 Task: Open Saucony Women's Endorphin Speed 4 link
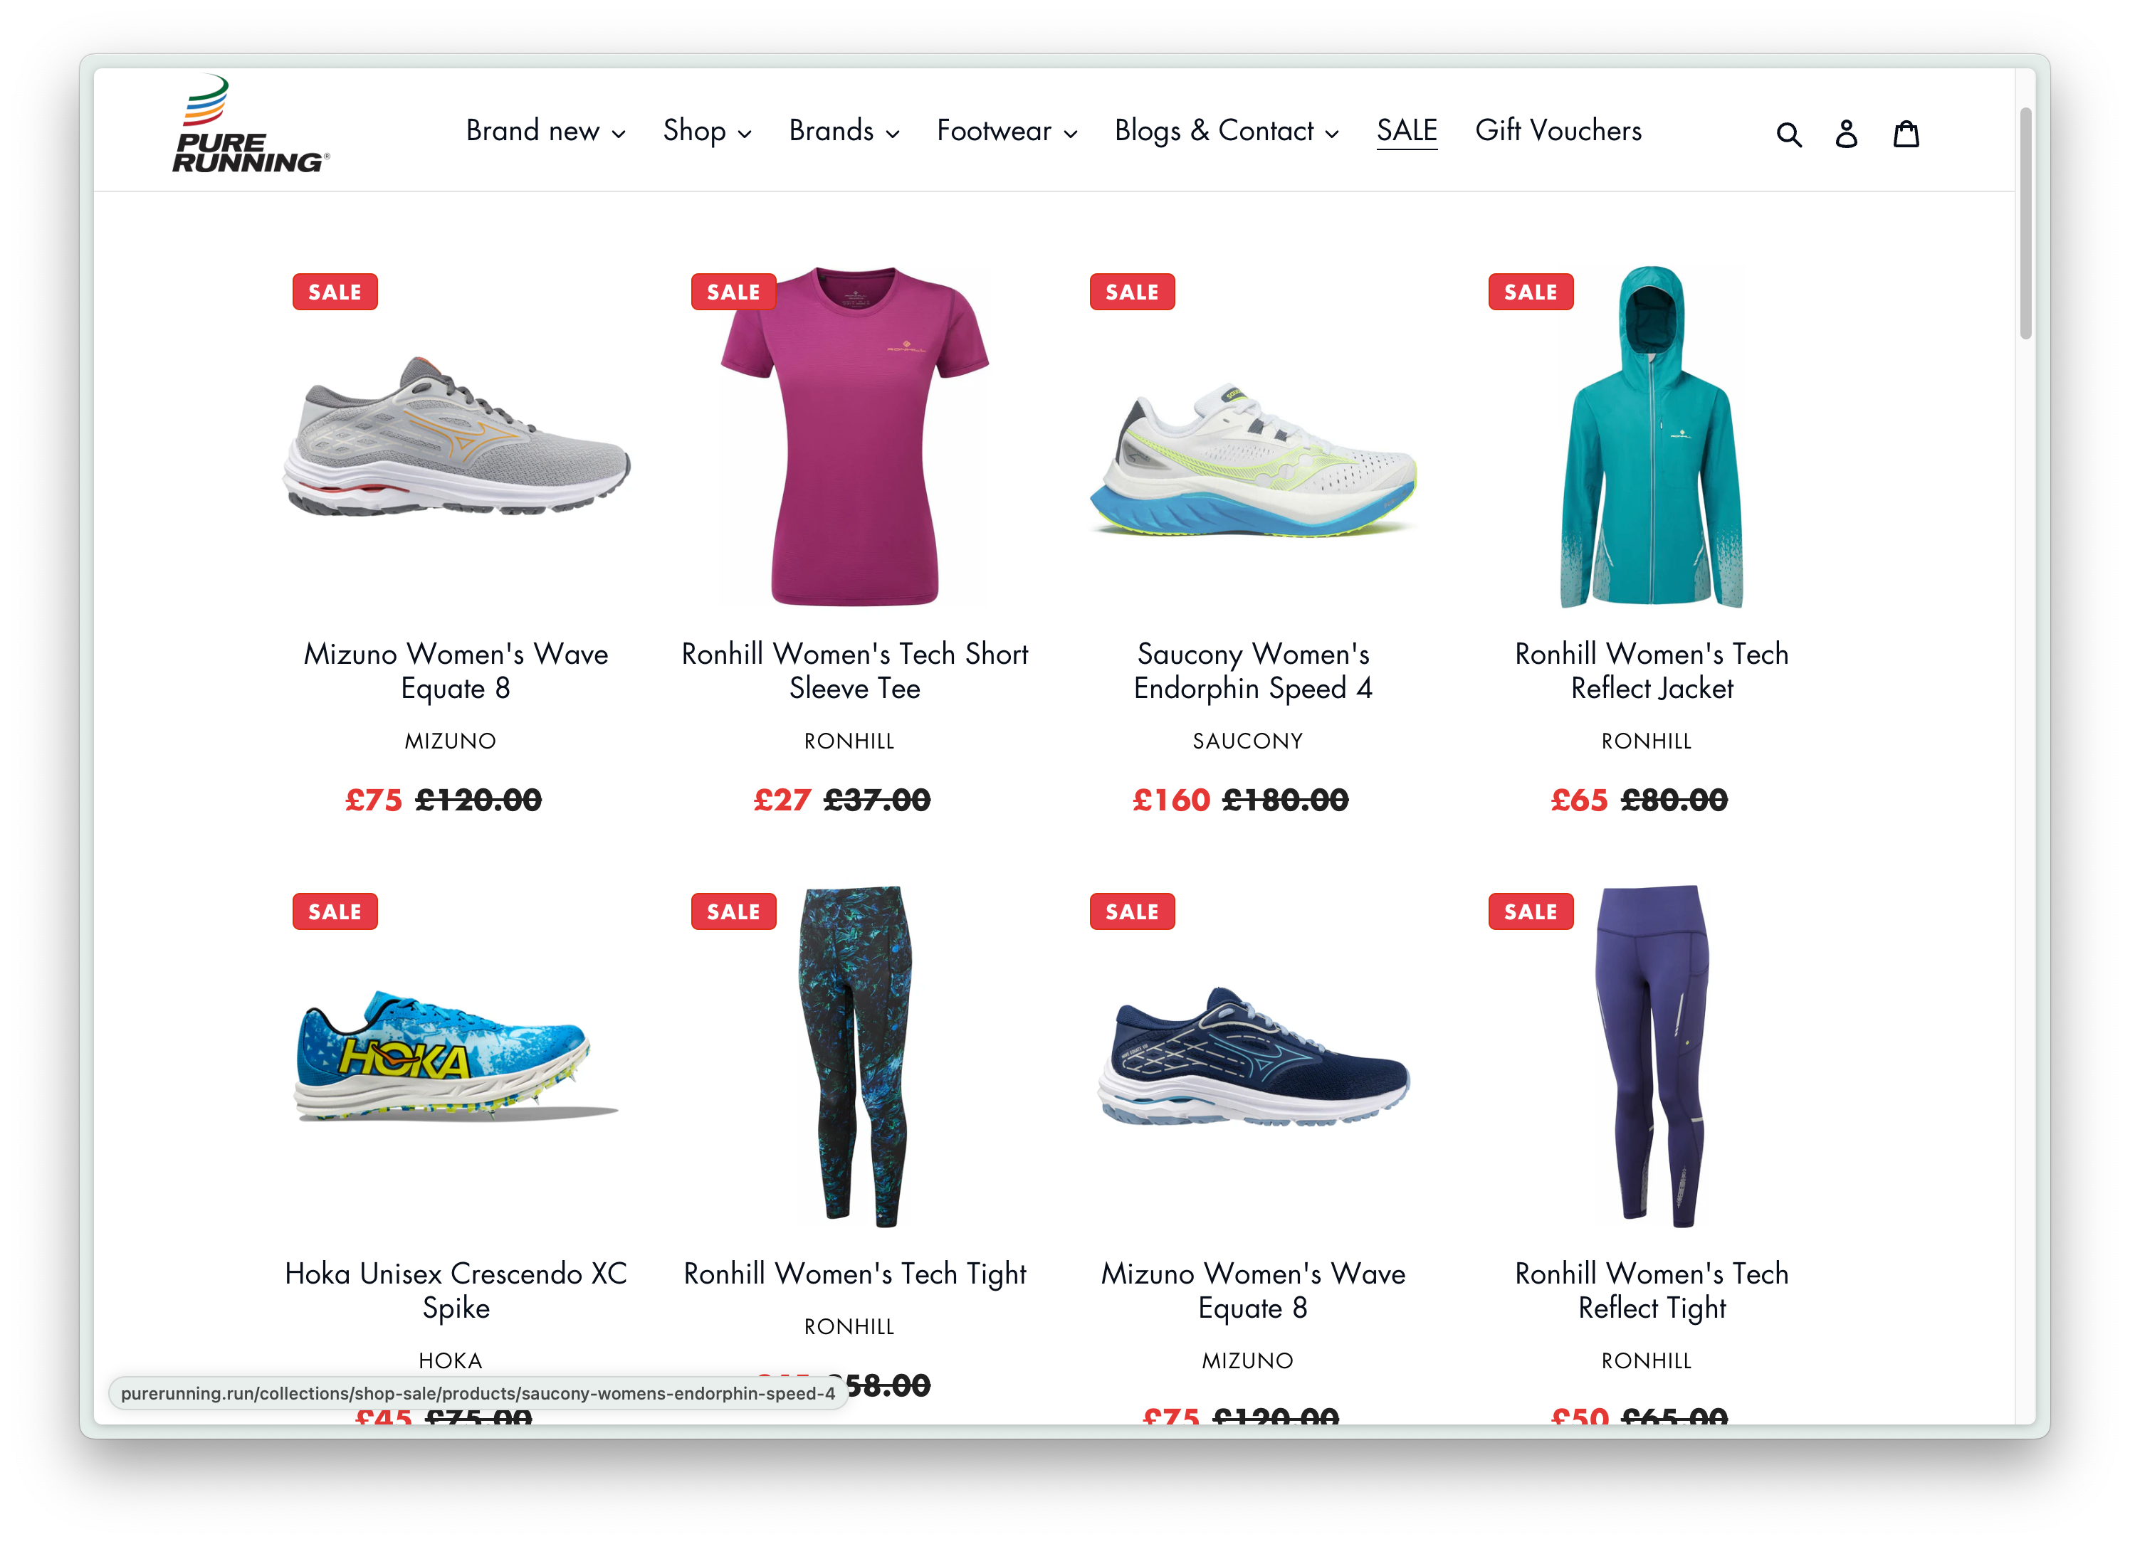[1253, 671]
